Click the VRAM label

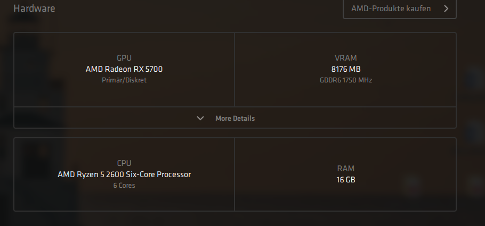coord(346,58)
